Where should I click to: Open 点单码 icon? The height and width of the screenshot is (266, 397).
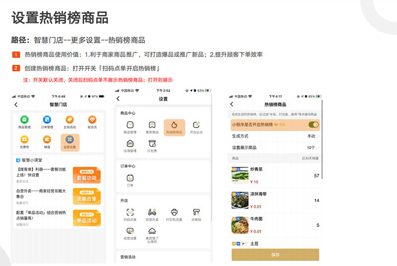(196, 212)
